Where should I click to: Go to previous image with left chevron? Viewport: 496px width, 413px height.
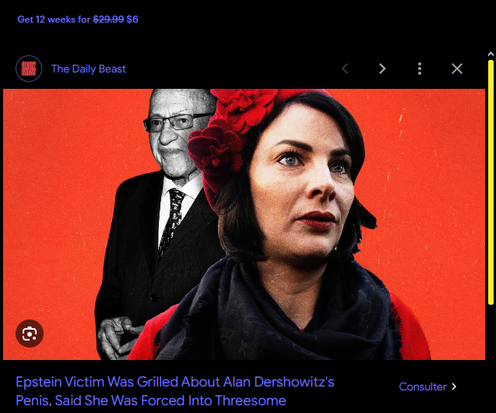click(x=345, y=69)
